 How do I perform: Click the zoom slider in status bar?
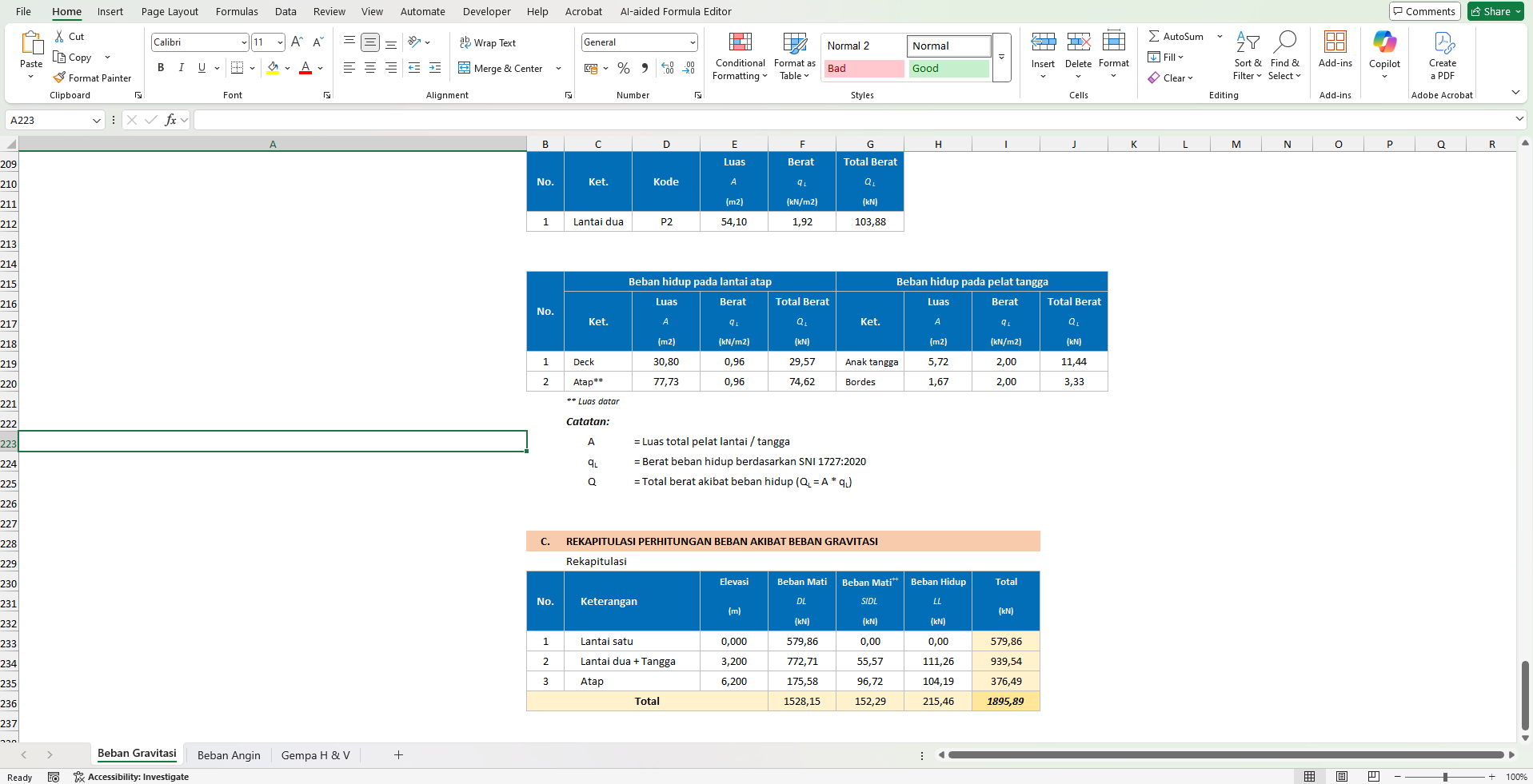[x=1445, y=777]
